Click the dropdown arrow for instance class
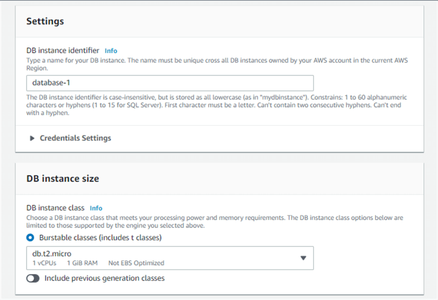438x300 pixels. coord(303,258)
